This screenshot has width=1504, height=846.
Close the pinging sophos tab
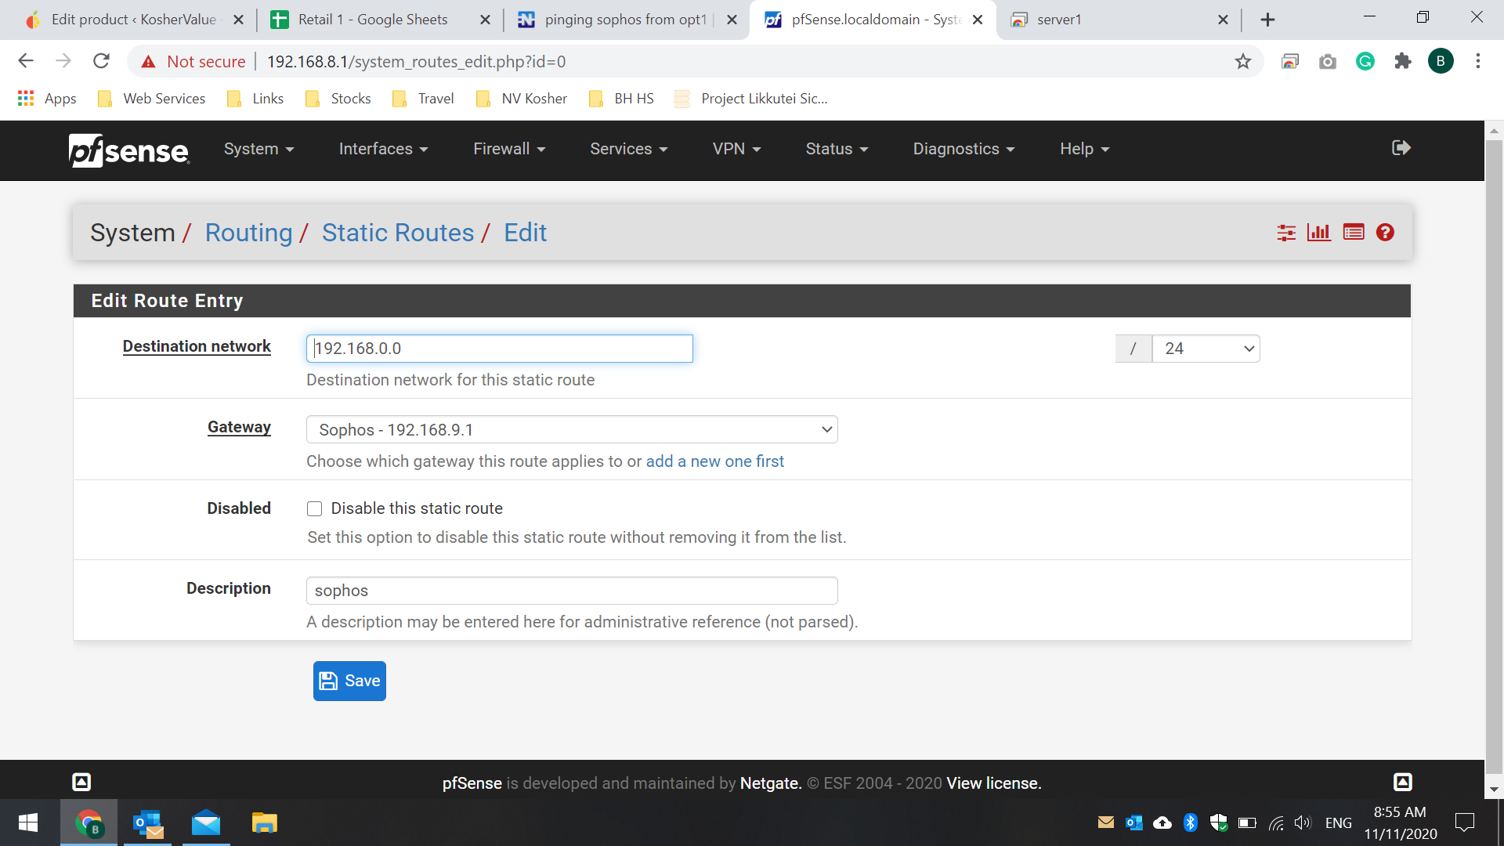pyautogui.click(x=732, y=20)
